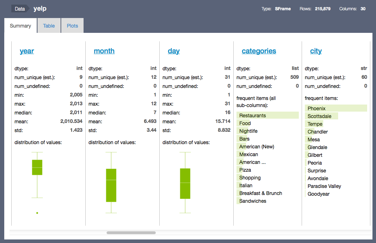Click Nightlife in frequent categories

point(248,131)
